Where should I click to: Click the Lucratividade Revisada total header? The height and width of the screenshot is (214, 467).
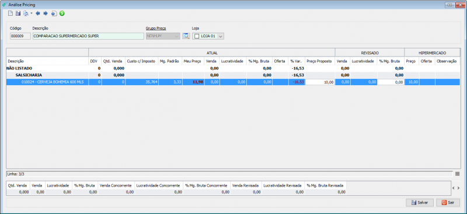(283, 185)
